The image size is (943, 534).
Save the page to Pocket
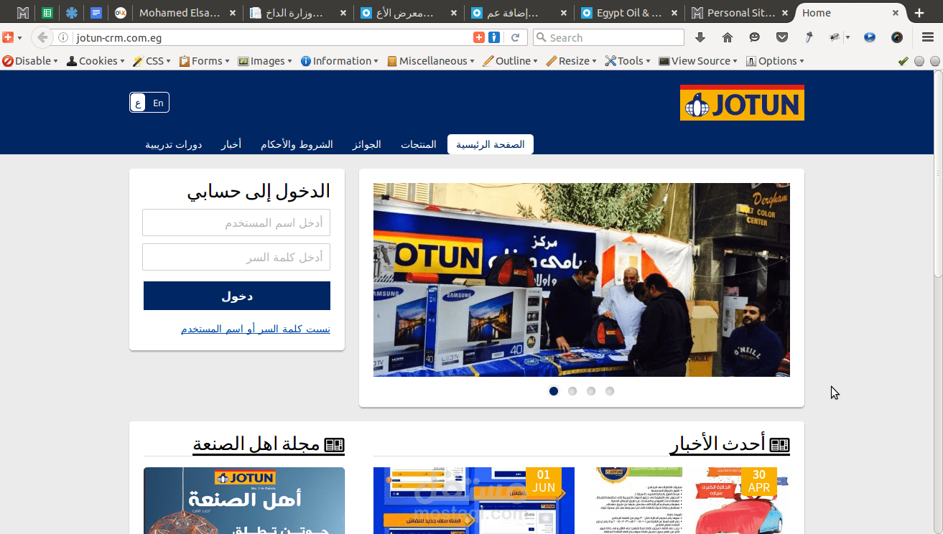pos(783,37)
